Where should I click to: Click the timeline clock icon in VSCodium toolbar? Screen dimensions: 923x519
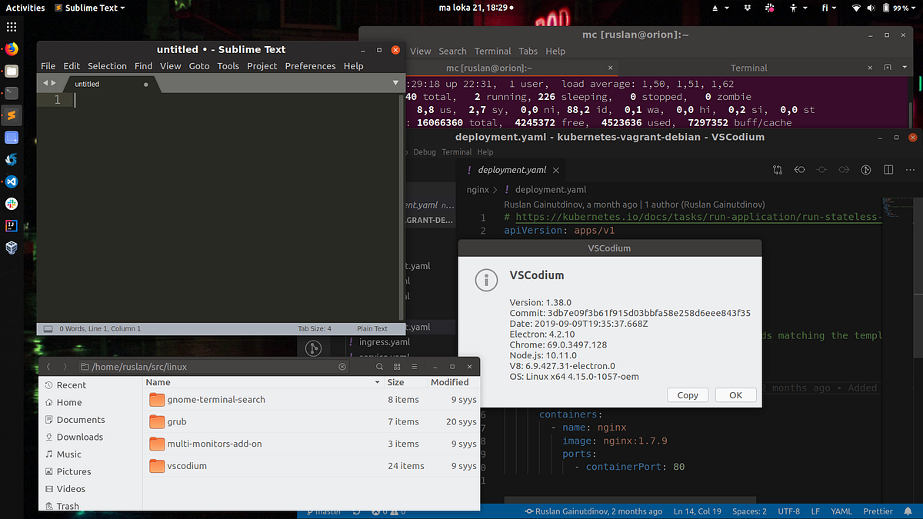(x=865, y=170)
